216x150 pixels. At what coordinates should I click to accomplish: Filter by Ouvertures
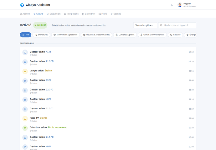[41, 35]
